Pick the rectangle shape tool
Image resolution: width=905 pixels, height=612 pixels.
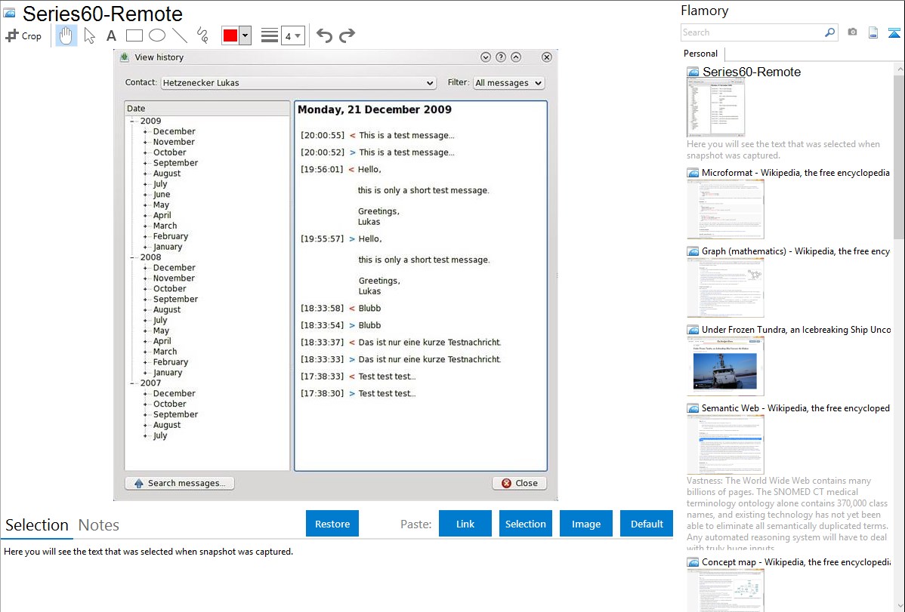[x=134, y=35]
